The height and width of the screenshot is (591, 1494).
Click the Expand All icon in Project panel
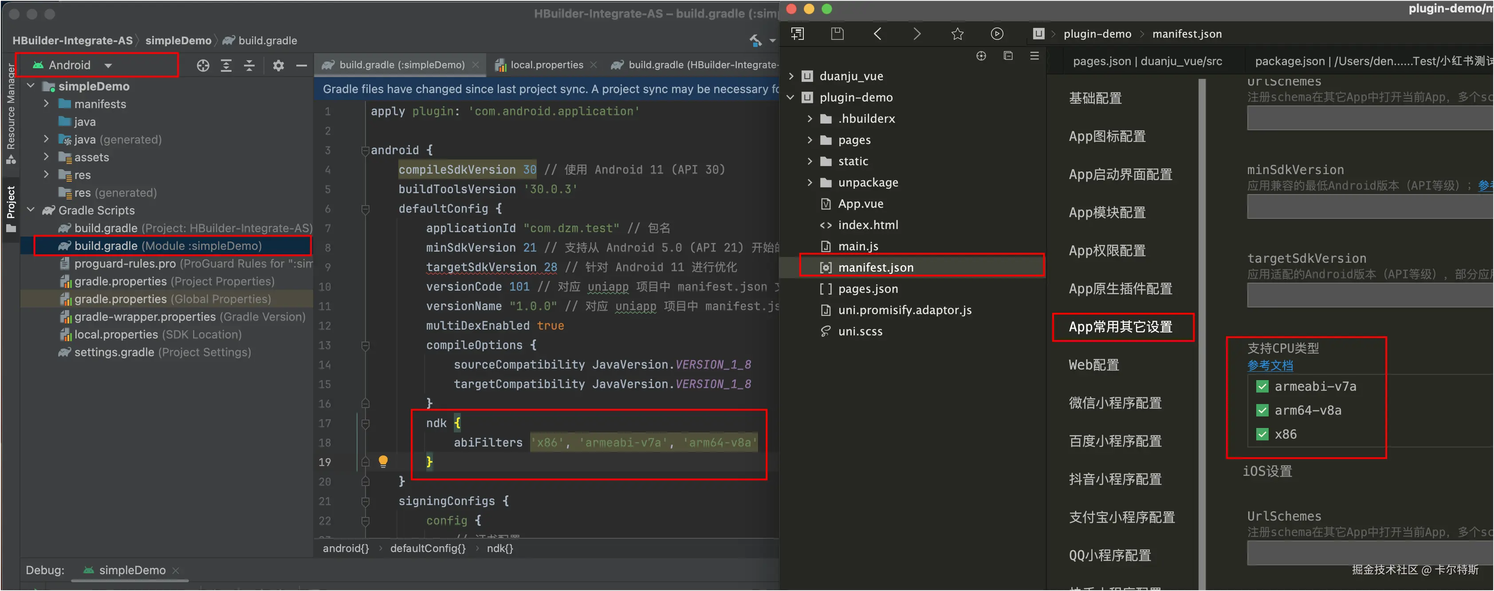pyautogui.click(x=226, y=66)
